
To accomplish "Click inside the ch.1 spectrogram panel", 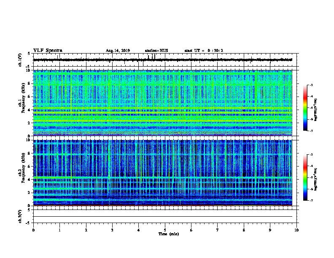I will [163, 103].
